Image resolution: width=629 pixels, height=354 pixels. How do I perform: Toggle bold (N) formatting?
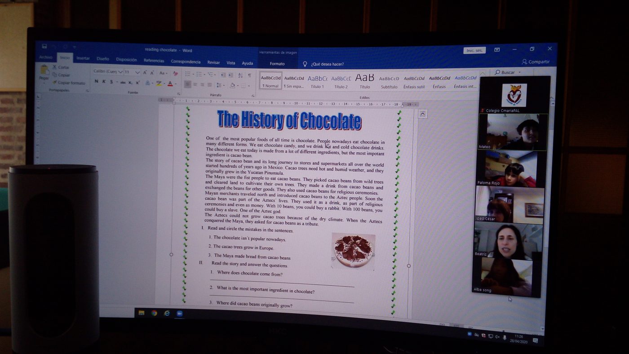[x=96, y=81]
